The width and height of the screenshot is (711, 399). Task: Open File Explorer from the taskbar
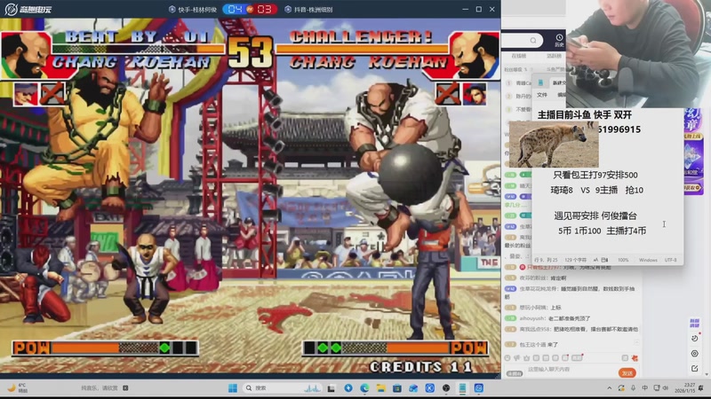tap(381, 388)
